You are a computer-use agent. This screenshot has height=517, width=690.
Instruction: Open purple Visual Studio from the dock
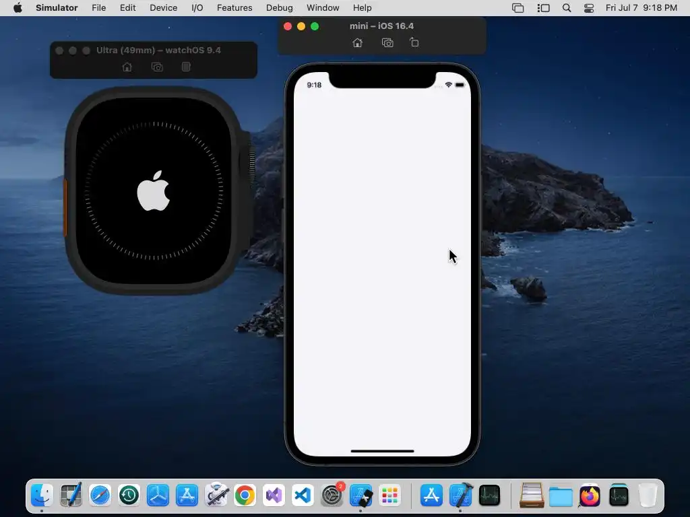(274, 495)
